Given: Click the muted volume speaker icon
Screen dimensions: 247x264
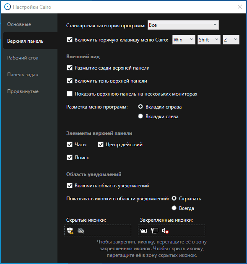Looking at the screenshot, I should tap(165, 230).
